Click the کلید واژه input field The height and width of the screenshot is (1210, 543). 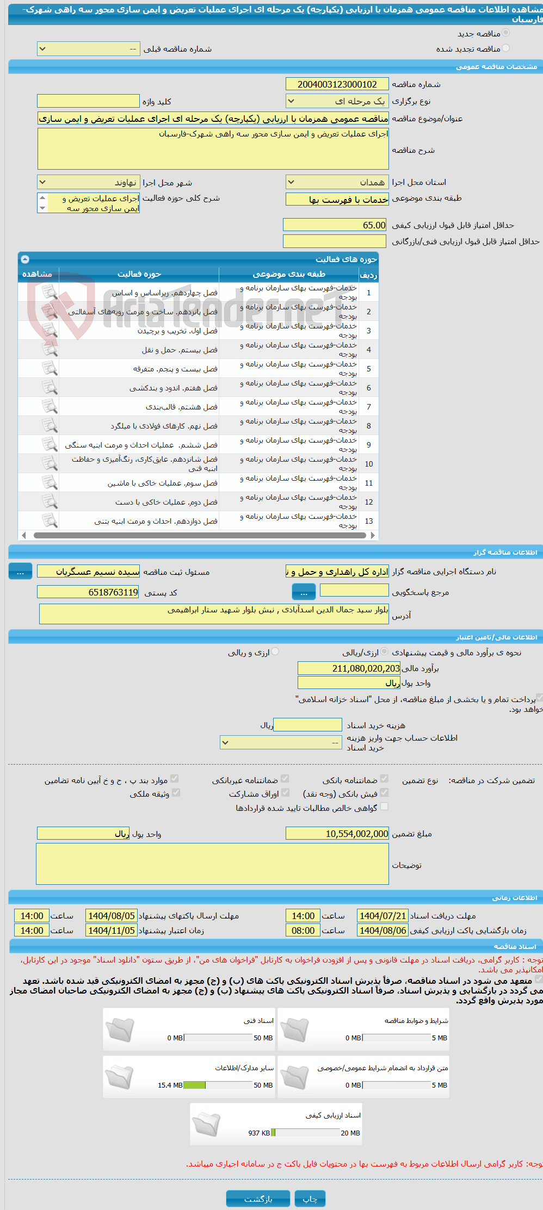(x=88, y=101)
